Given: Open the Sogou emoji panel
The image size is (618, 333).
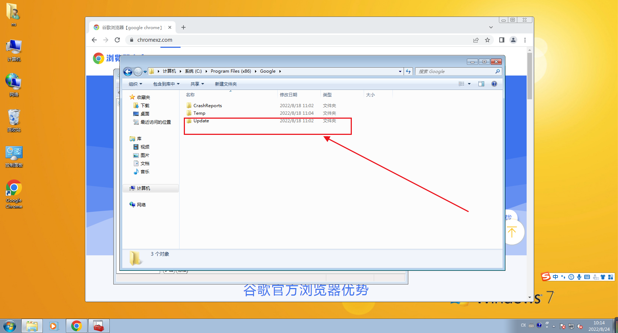Looking at the screenshot, I should click(x=571, y=277).
